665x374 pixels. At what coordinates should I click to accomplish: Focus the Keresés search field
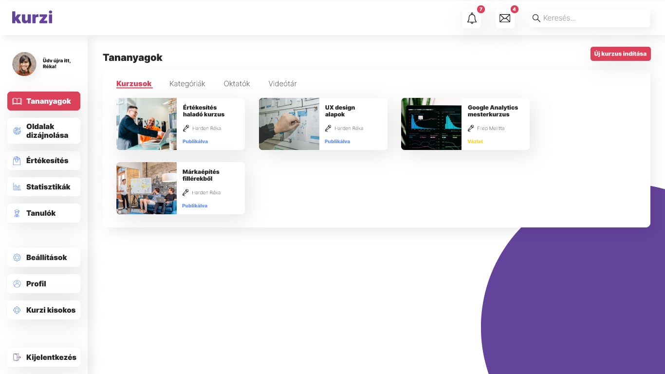coord(590,18)
